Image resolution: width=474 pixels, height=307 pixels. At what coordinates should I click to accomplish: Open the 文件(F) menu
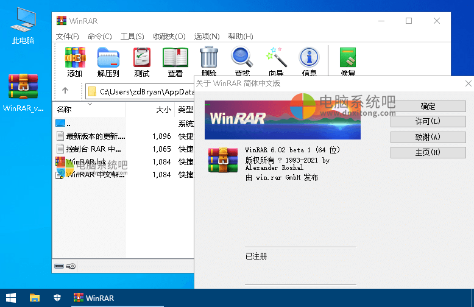click(x=68, y=37)
